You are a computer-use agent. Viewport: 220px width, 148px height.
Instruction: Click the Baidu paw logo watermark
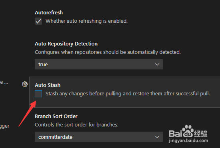click(188, 131)
